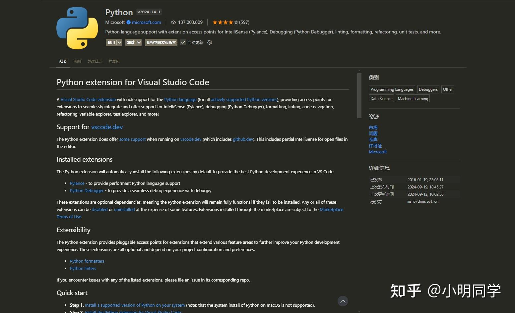Click the README vertical scrollbar thumb

click(x=359, y=95)
